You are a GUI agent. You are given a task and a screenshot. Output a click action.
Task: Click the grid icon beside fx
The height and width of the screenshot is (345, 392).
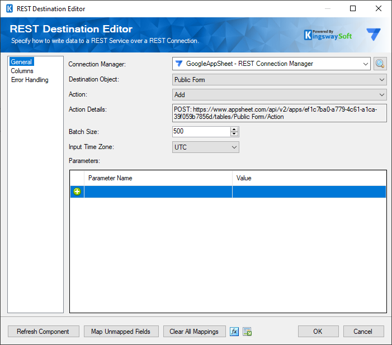(x=247, y=332)
